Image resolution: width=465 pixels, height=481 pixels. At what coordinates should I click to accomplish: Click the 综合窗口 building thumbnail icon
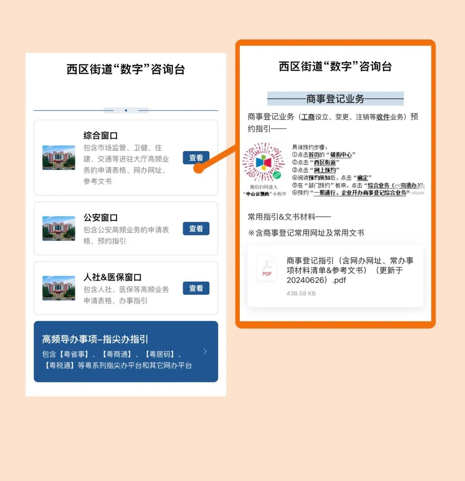[x=59, y=158]
